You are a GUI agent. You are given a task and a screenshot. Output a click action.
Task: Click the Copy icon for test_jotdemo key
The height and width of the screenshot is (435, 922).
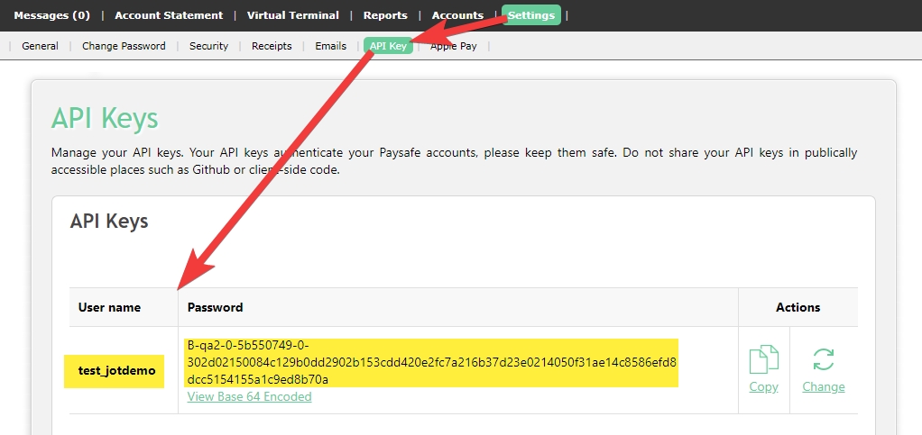764,360
